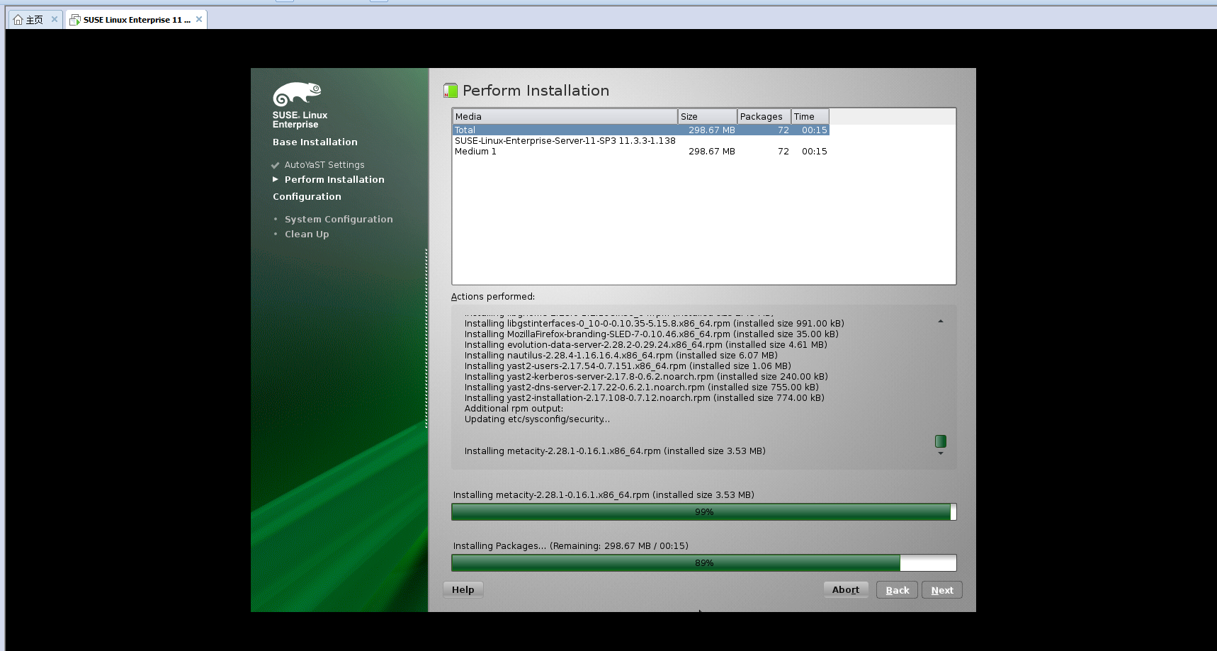Sort by the Size column header
The height and width of the screenshot is (651, 1217).
pos(707,117)
